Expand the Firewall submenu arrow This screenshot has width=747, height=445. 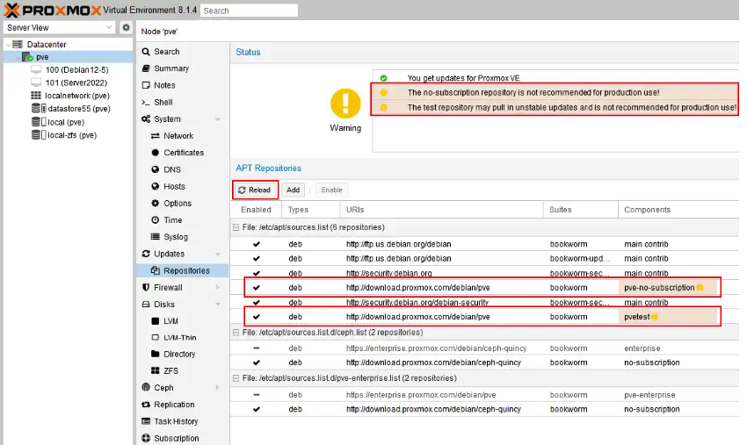click(x=218, y=288)
